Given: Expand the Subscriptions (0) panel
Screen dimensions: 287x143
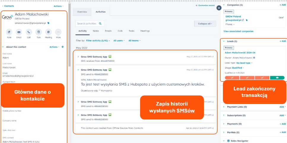Looking at the screenshot, I should 224,115.
